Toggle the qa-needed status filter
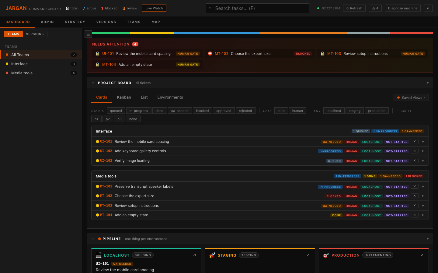The width and height of the screenshot is (438, 273). pyautogui.click(x=180, y=111)
